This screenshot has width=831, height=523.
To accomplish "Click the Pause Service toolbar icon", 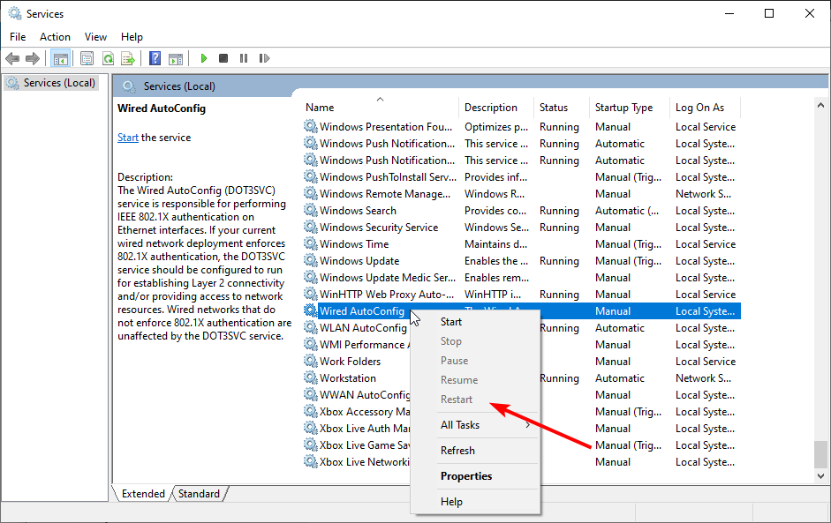I will click(244, 58).
